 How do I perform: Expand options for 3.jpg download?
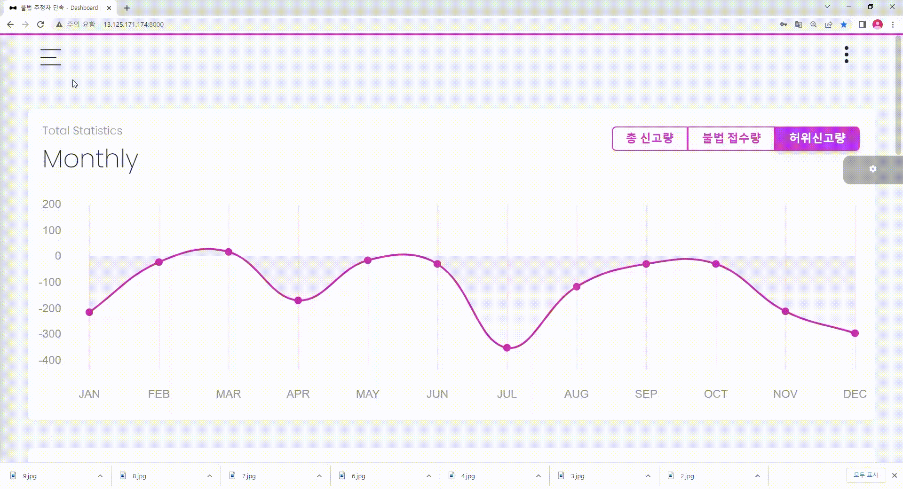point(648,476)
